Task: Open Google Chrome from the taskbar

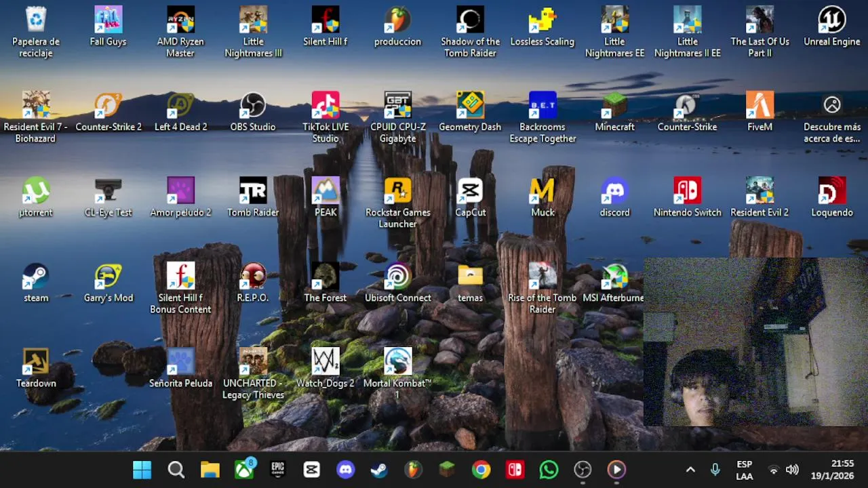Action: coord(481,470)
